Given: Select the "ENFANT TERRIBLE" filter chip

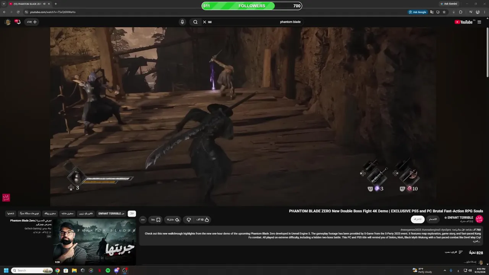Looking at the screenshot, I should click(x=111, y=214).
